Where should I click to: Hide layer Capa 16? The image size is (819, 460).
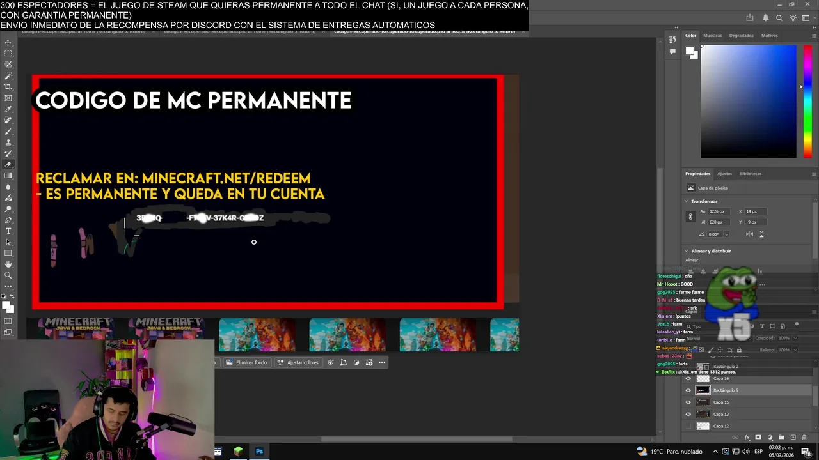[688, 378]
